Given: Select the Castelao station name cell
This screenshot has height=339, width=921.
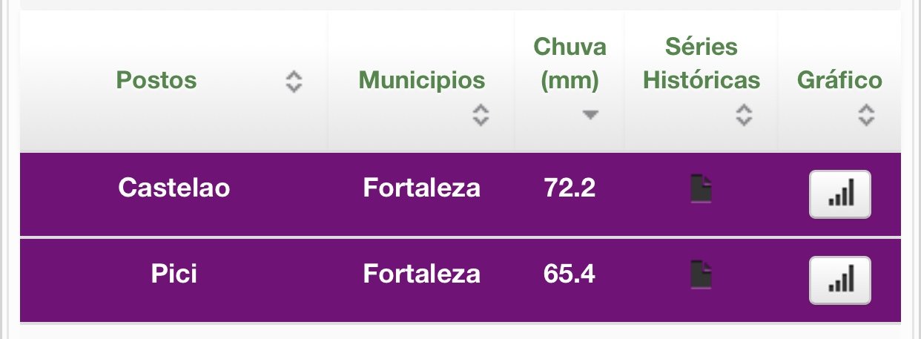Looking at the screenshot, I should pos(174,188).
